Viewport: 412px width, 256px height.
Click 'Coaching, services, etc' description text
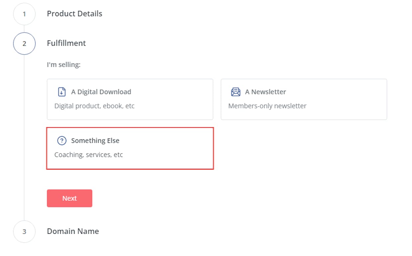(x=89, y=155)
